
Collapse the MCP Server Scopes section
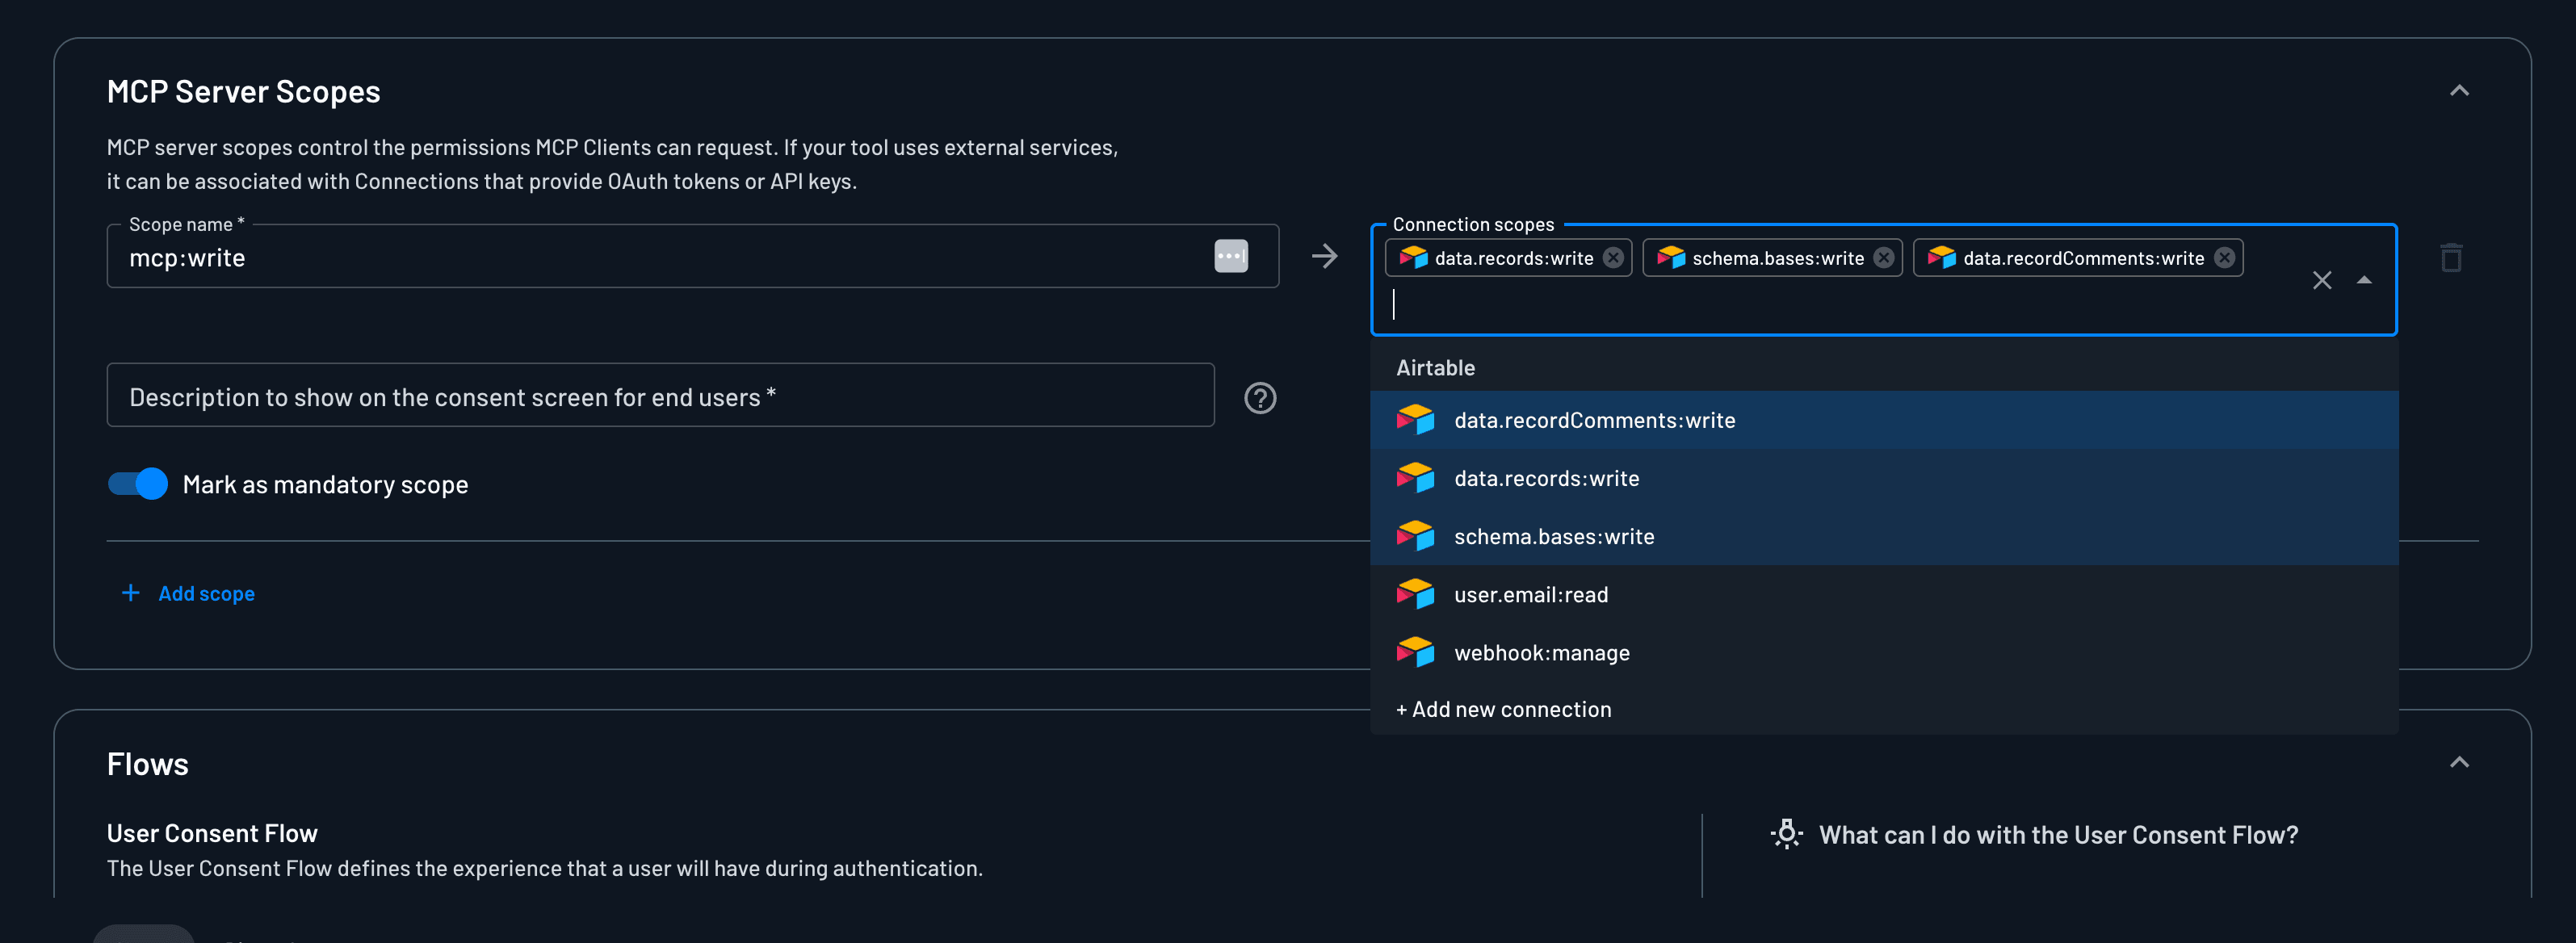2461,91
